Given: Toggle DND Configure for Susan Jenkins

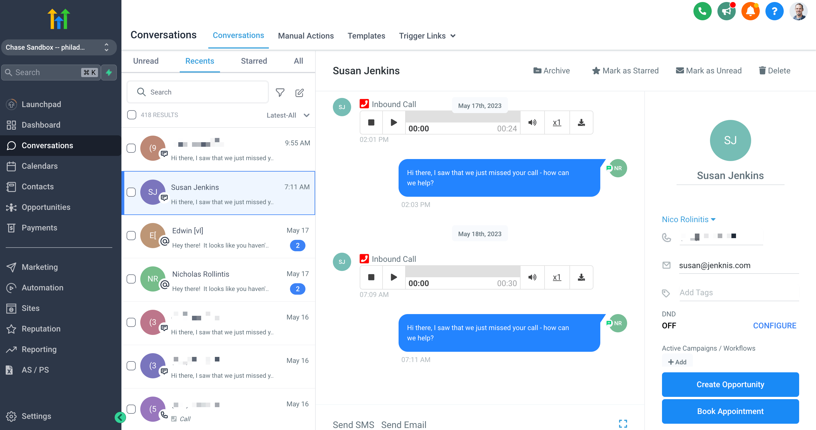Looking at the screenshot, I should click(x=775, y=325).
